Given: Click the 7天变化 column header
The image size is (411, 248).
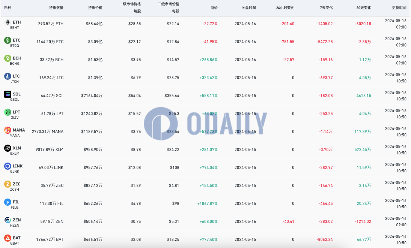Looking at the screenshot, I should pyautogui.click(x=326, y=7).
